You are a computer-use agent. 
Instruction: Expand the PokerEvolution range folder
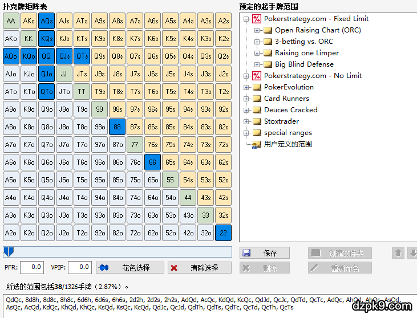click(246, 87)
